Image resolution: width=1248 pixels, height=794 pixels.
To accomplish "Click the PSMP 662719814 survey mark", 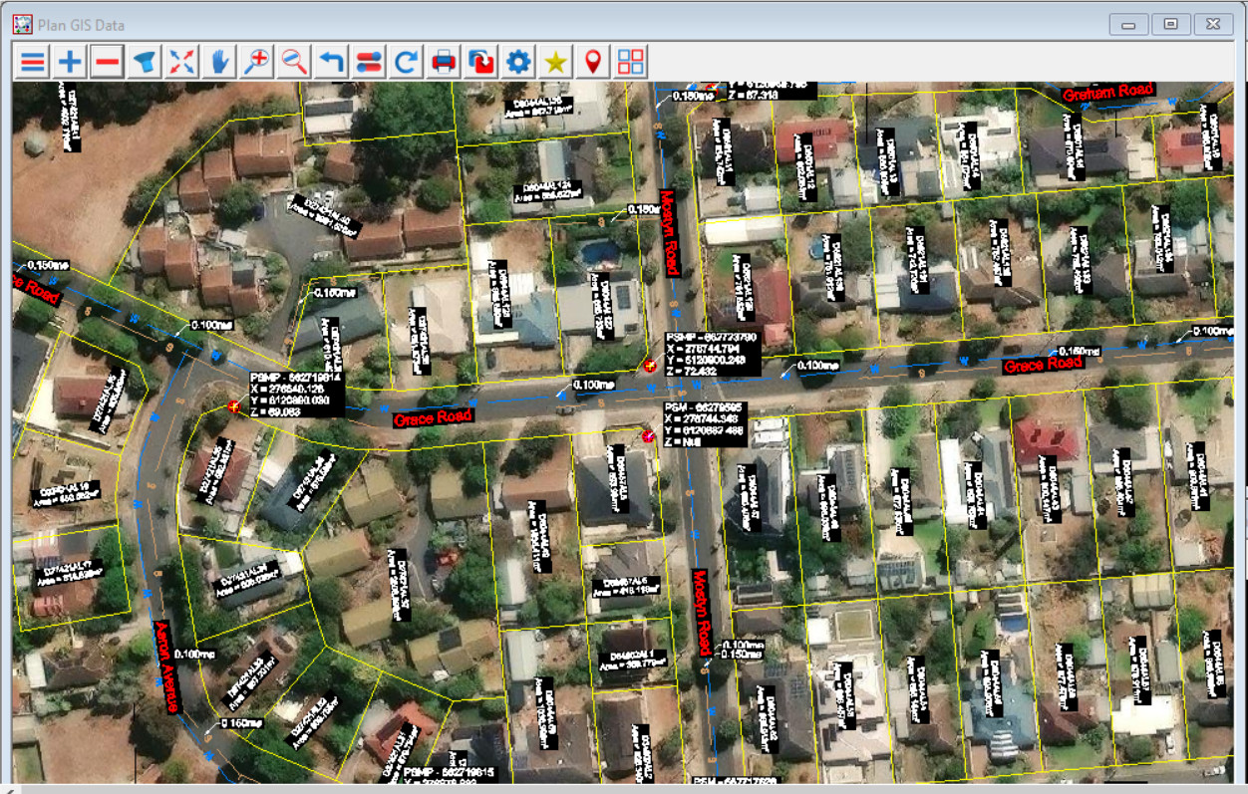I will point(234,405).
